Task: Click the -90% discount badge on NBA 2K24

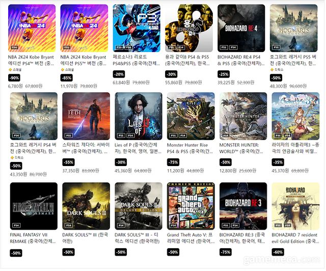Action: tap(14, 78)
